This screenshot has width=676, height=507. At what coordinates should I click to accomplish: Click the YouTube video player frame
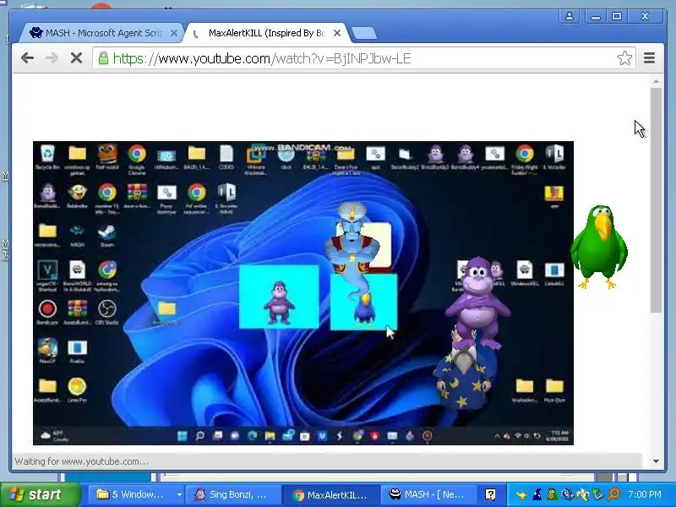pyautogui.click(x=303, y=293)
